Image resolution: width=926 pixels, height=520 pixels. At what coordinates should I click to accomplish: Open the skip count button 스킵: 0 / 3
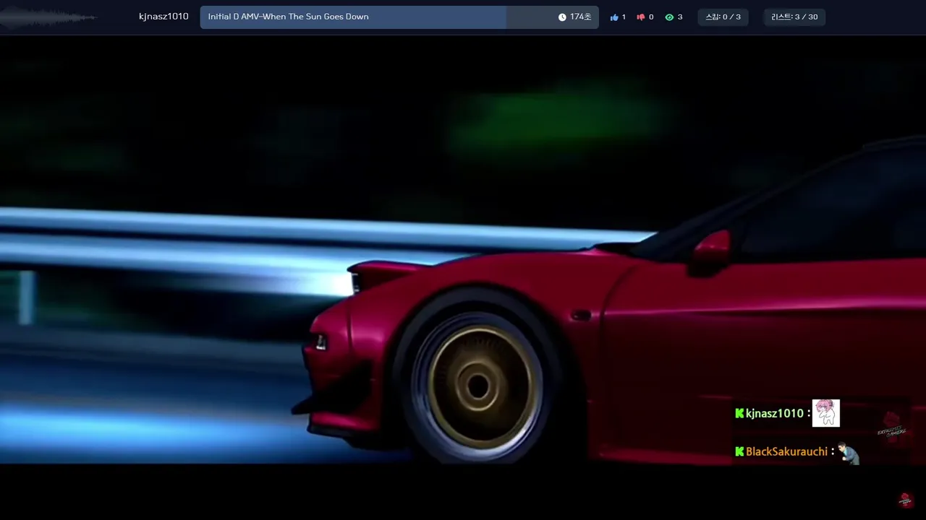pyautogui.click(x=723, y=17)
